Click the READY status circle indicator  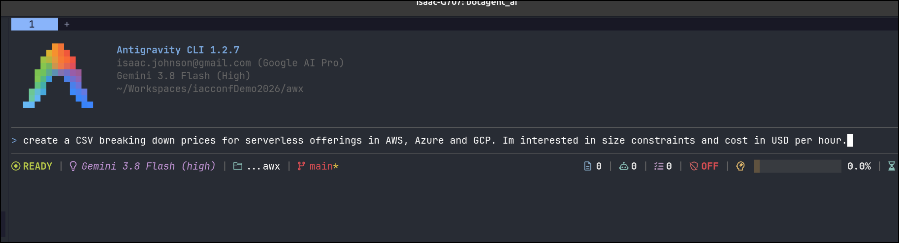click(16, 166)
